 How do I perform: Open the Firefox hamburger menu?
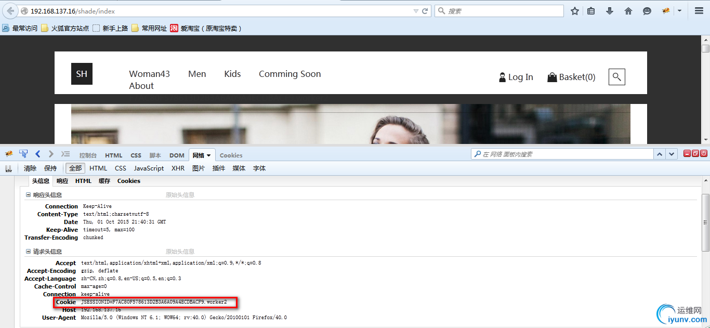(x=699, y=11)
